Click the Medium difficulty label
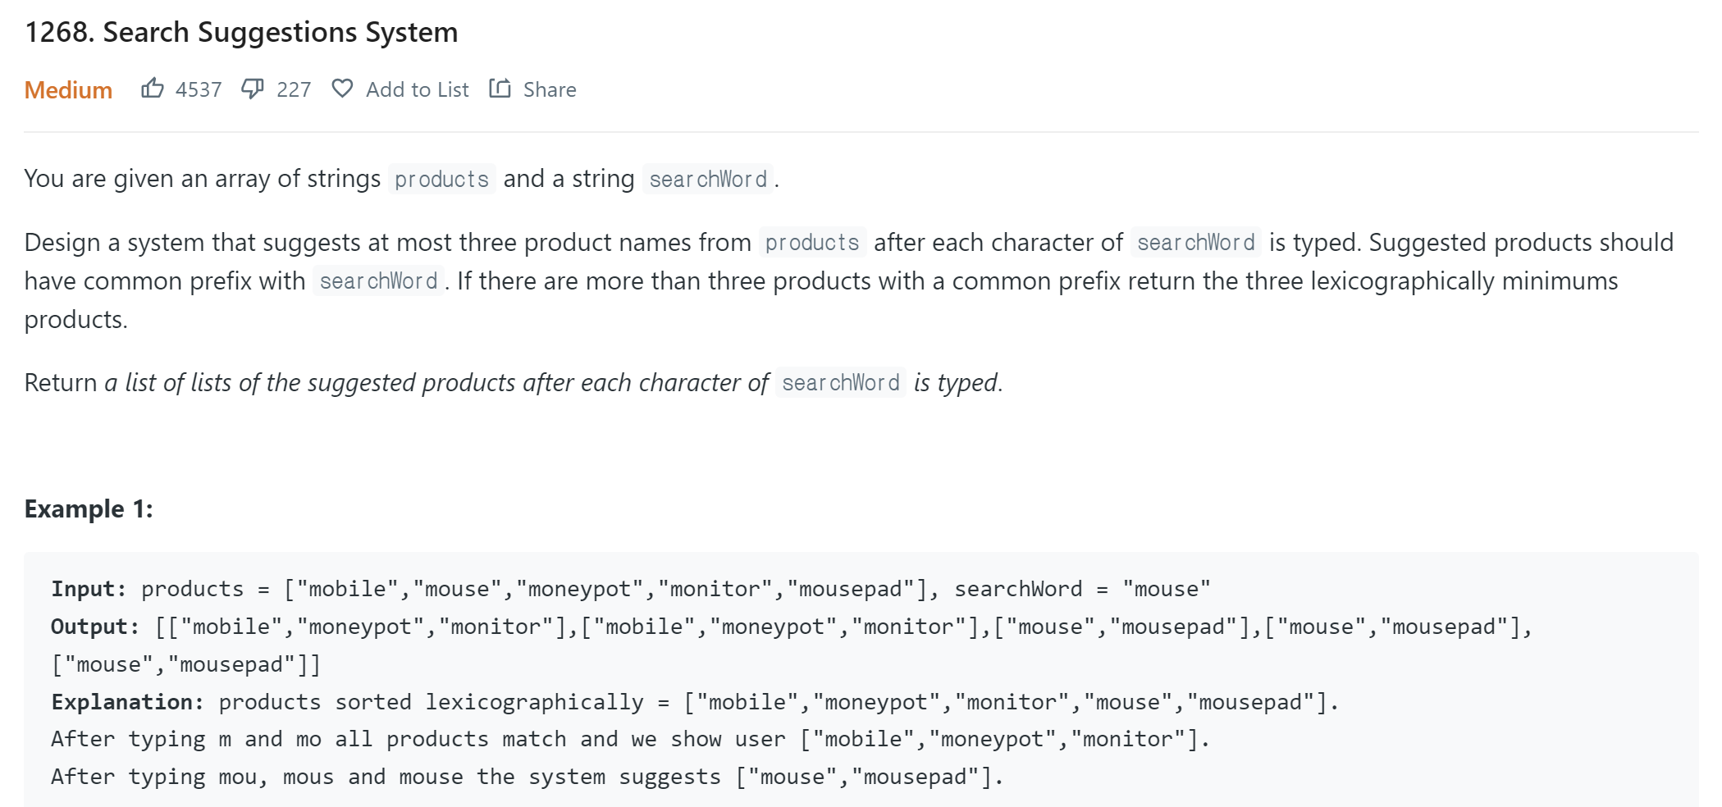The image size is (1722, 807). click(x=68, y=89)
